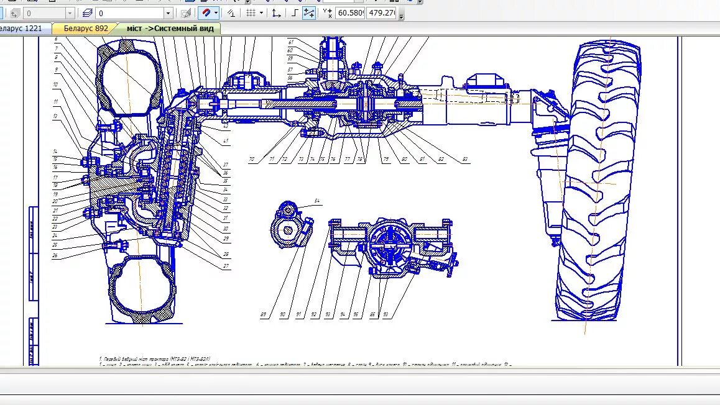Click the local coordinate system icon
Viewport: 720px width, 405px height.
pyautogui.click(x=277, y=13)
